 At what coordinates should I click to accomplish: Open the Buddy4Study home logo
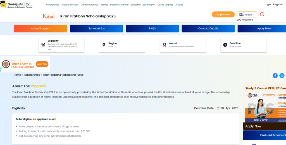click(x=16, y=4)
